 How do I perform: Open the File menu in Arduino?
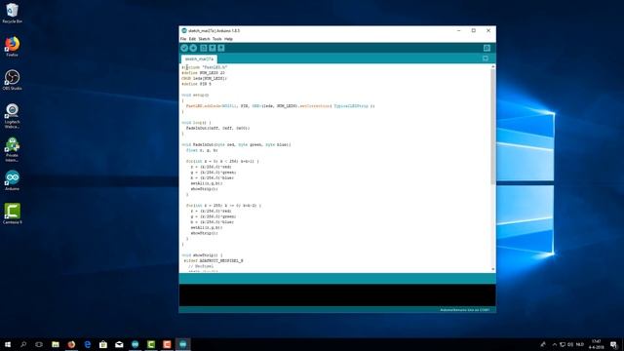pos(183,39)
